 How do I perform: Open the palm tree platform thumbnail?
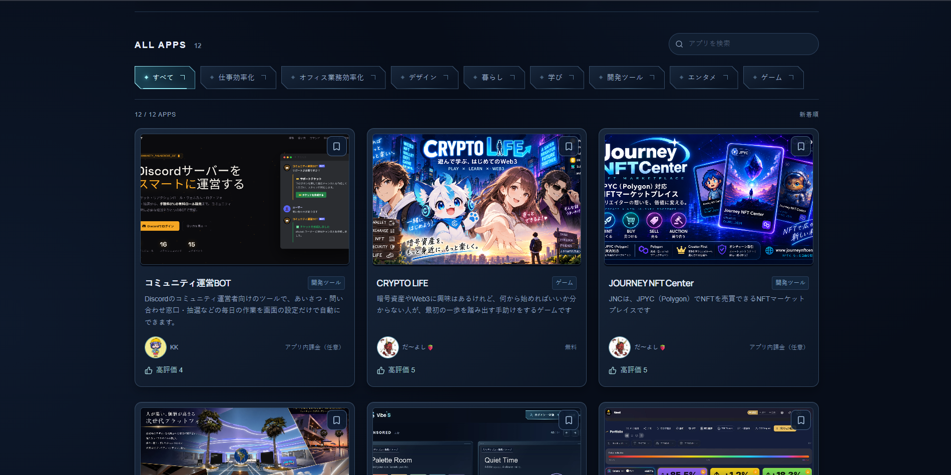click(245, 441)
